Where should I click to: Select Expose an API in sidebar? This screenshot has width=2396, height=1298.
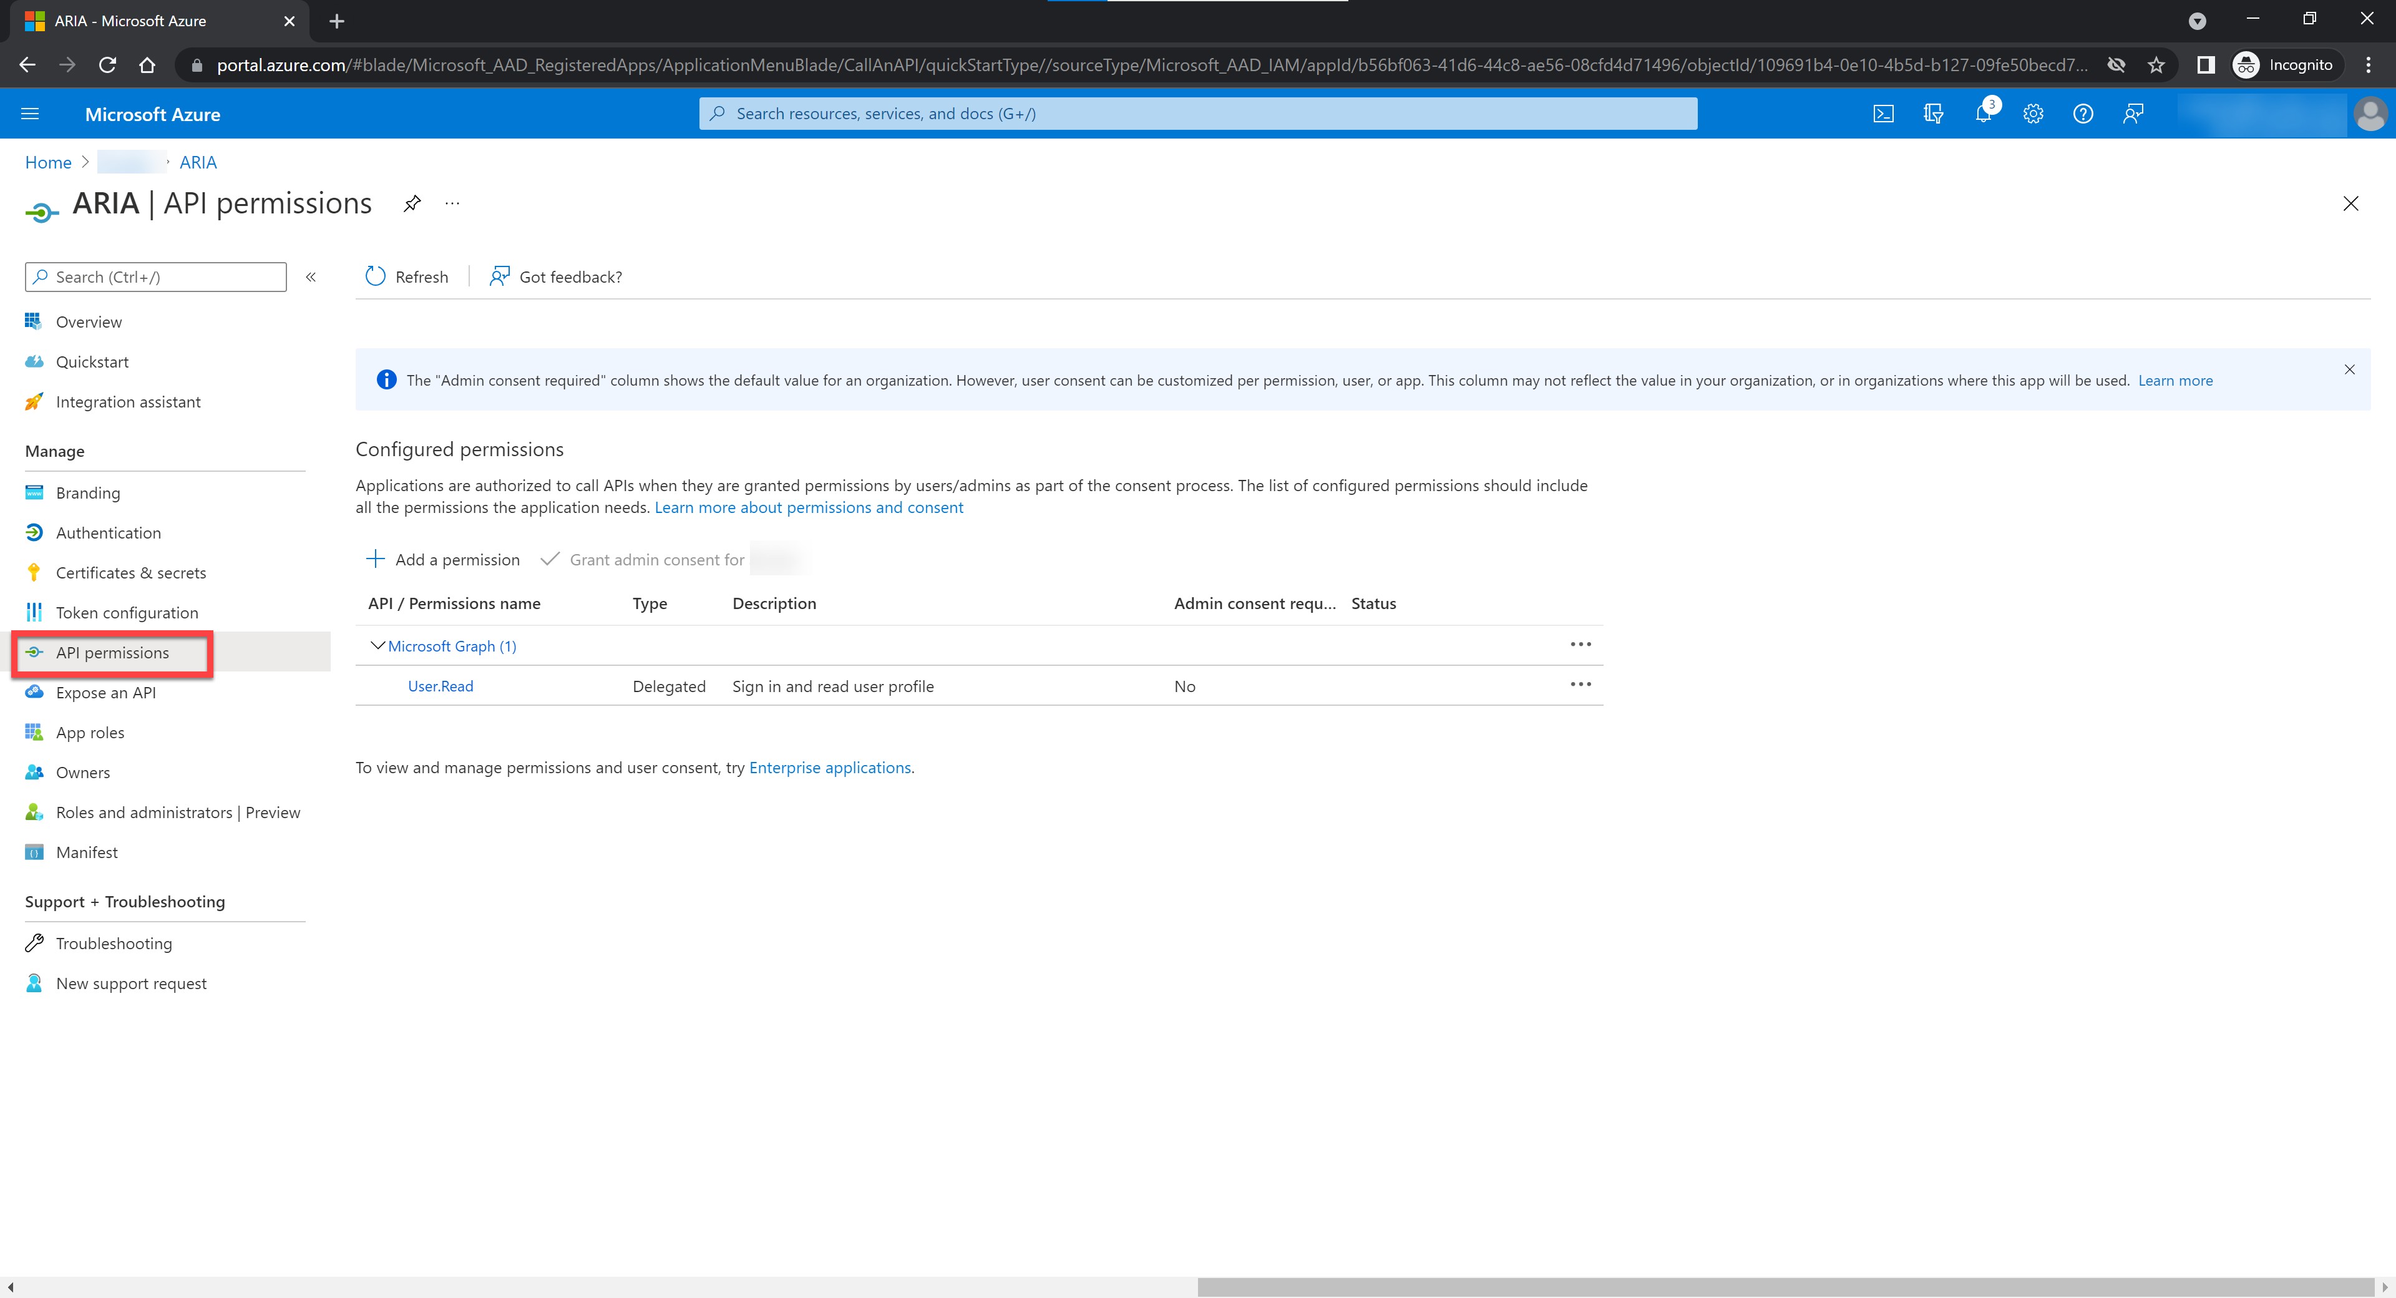pyautogui.click(x=105, y=693)
